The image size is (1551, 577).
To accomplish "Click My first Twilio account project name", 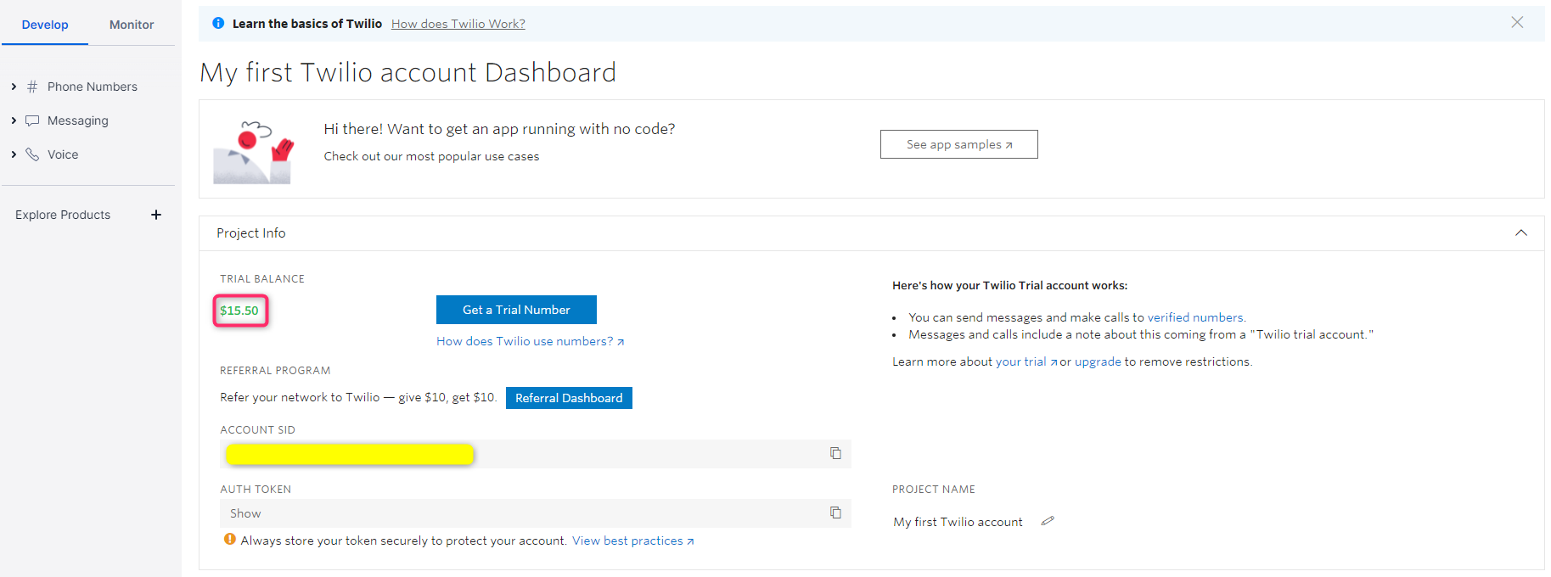I will click(958, 522).
